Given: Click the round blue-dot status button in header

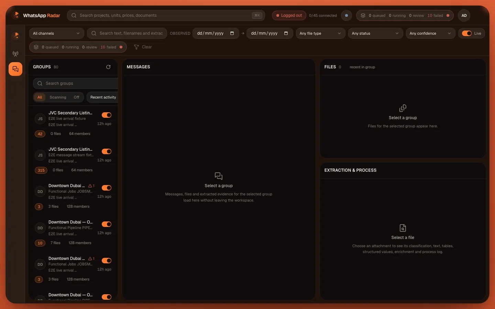Looking at the screenshot, I should 346,15.
